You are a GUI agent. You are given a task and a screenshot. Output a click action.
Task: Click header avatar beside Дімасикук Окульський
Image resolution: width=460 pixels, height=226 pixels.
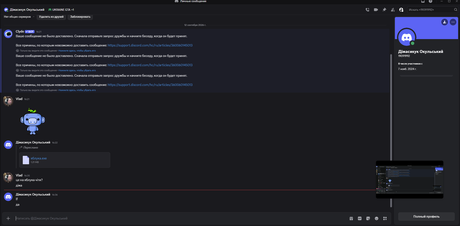tap(6, 10)
